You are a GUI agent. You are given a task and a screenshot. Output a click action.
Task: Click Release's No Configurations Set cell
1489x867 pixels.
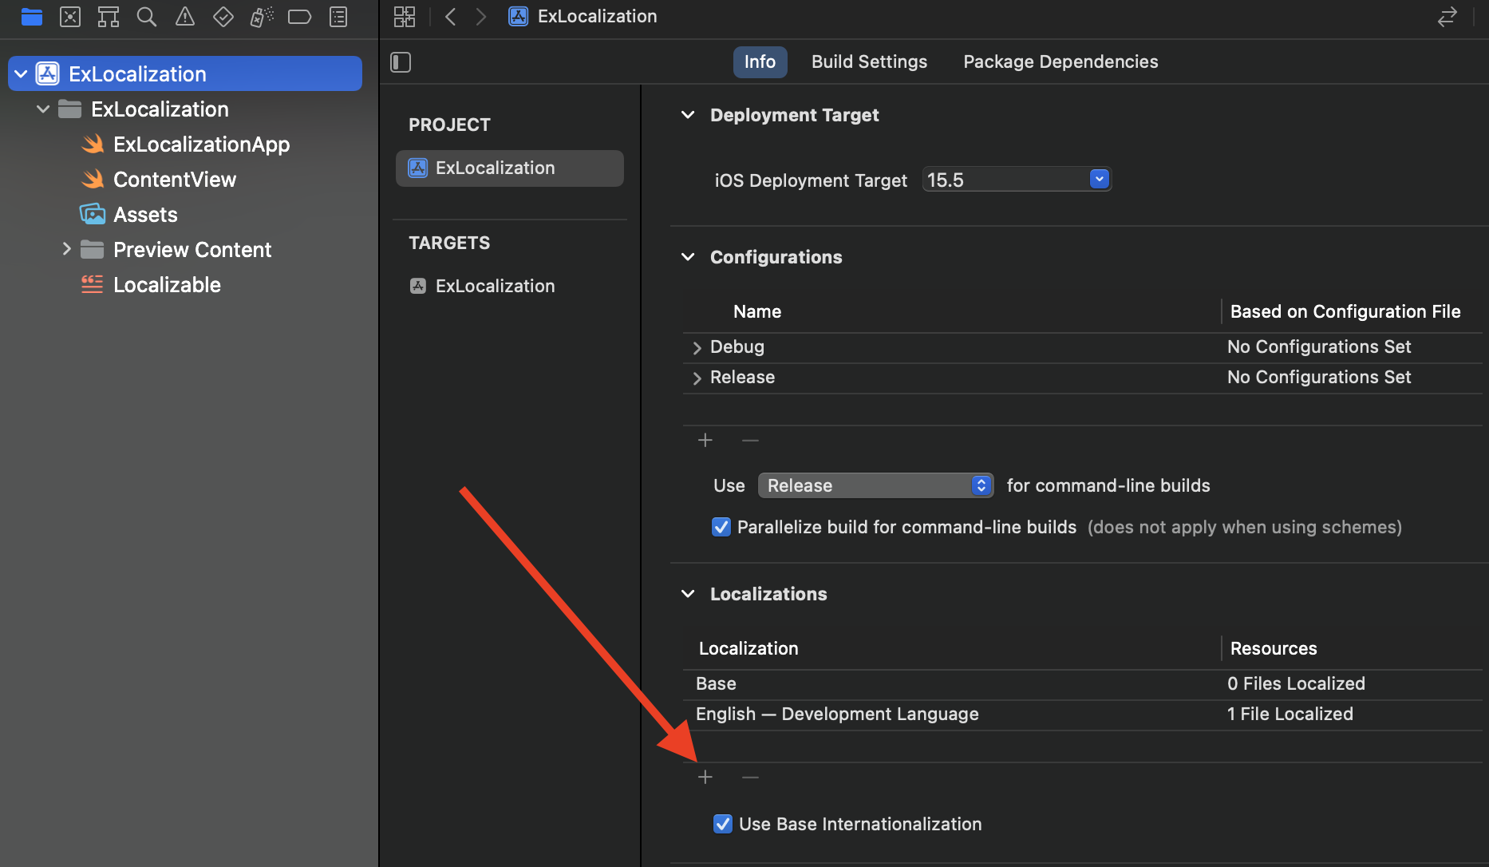click(x=1319, y=378)
